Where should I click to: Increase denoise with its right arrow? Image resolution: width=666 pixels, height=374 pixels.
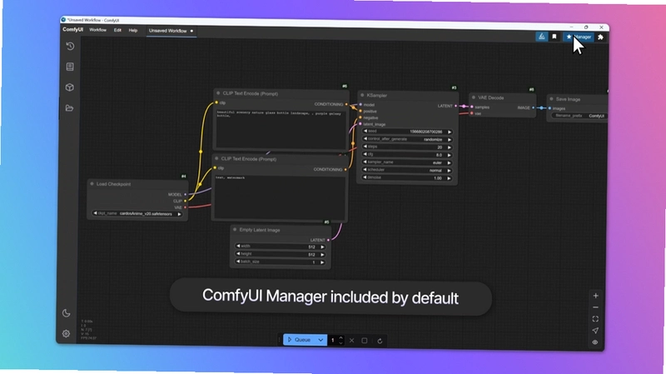coord(449,178)
